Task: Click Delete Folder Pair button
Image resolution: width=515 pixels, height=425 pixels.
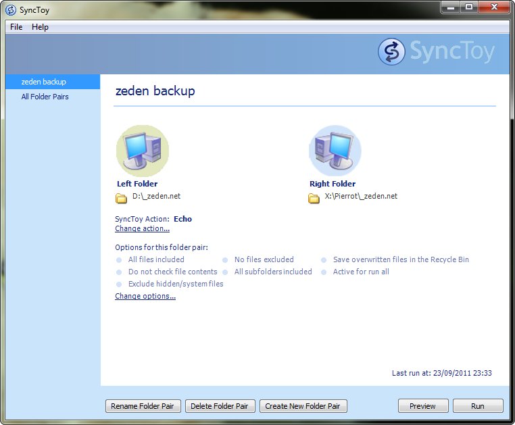Action: (x=220, y=406)
